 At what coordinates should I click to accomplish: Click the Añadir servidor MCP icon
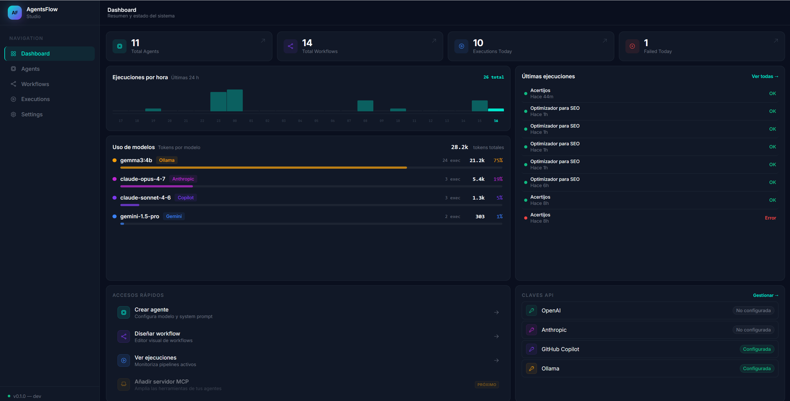[x=124, y=384]
